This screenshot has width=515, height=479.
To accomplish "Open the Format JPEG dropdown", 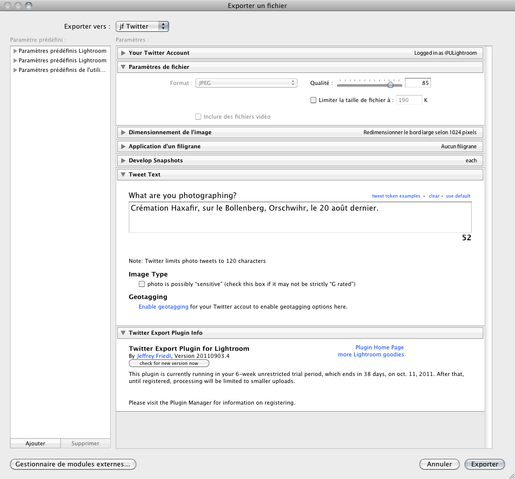I will 246,83.
